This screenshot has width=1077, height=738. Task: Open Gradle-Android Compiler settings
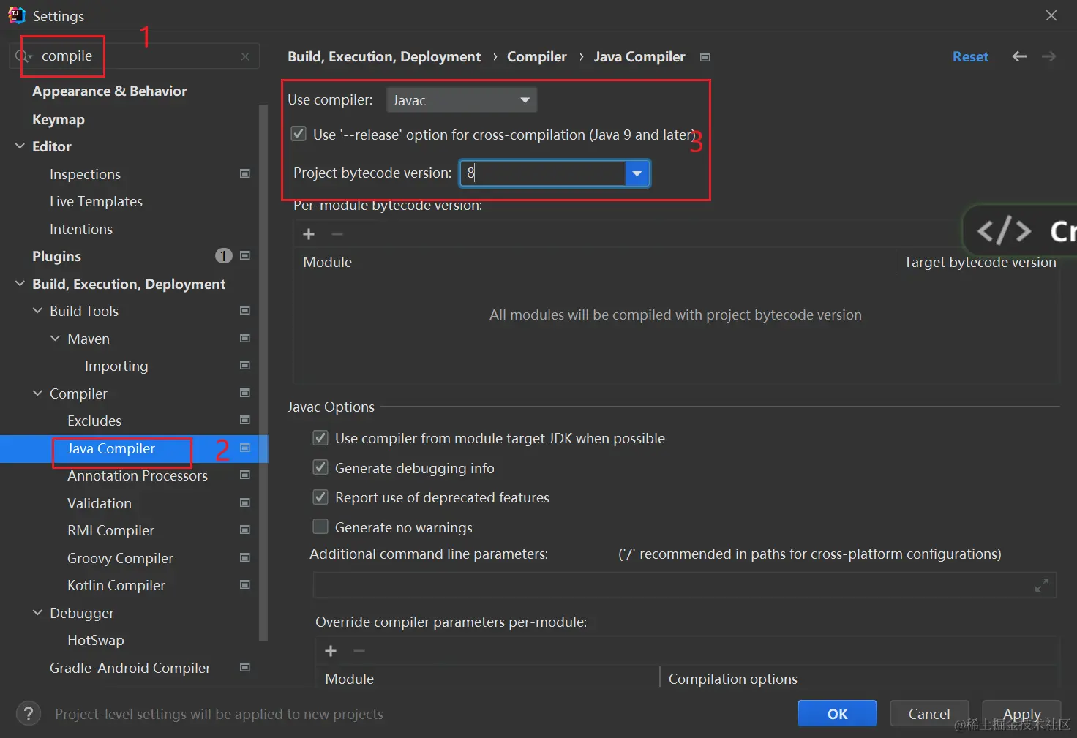click(130, 668)
